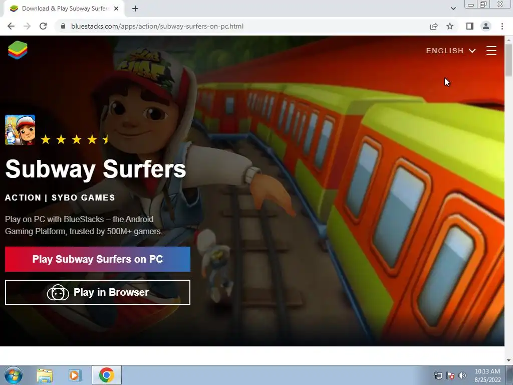
Task: Close the Subway Surfers browser tab
Action: tap(116, 9)
